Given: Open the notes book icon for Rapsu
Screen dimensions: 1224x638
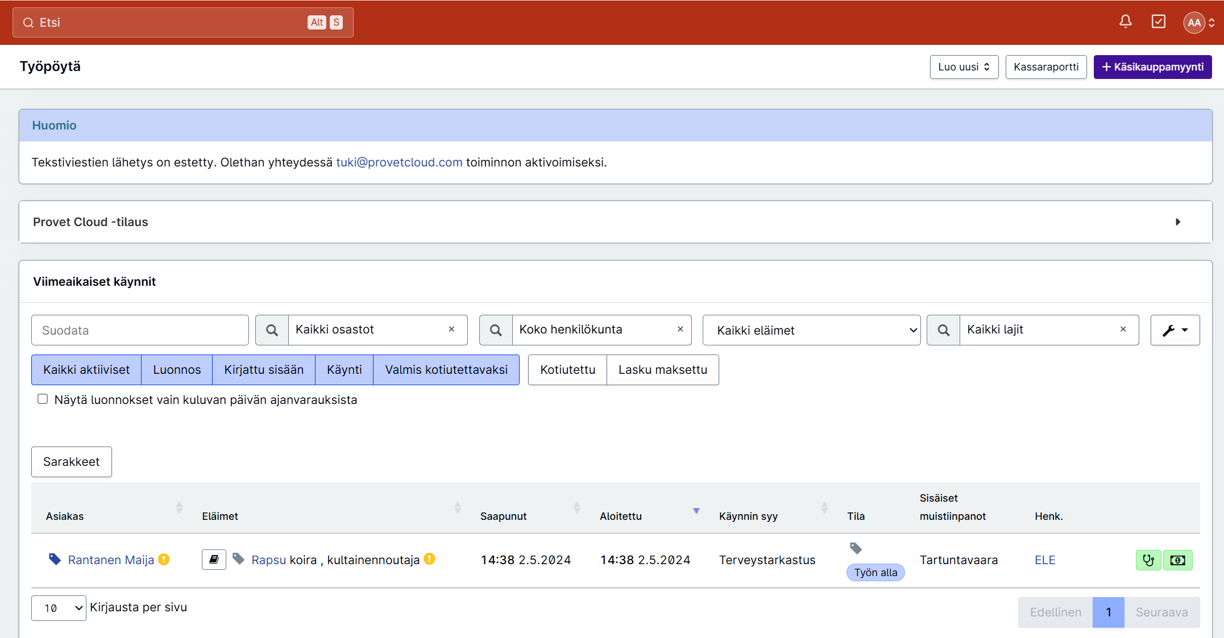Looking at the screenshot, I should (214, 560).
